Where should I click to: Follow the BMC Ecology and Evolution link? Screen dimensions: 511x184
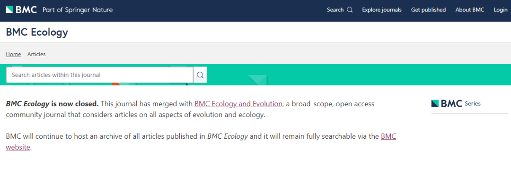(238, 104)
